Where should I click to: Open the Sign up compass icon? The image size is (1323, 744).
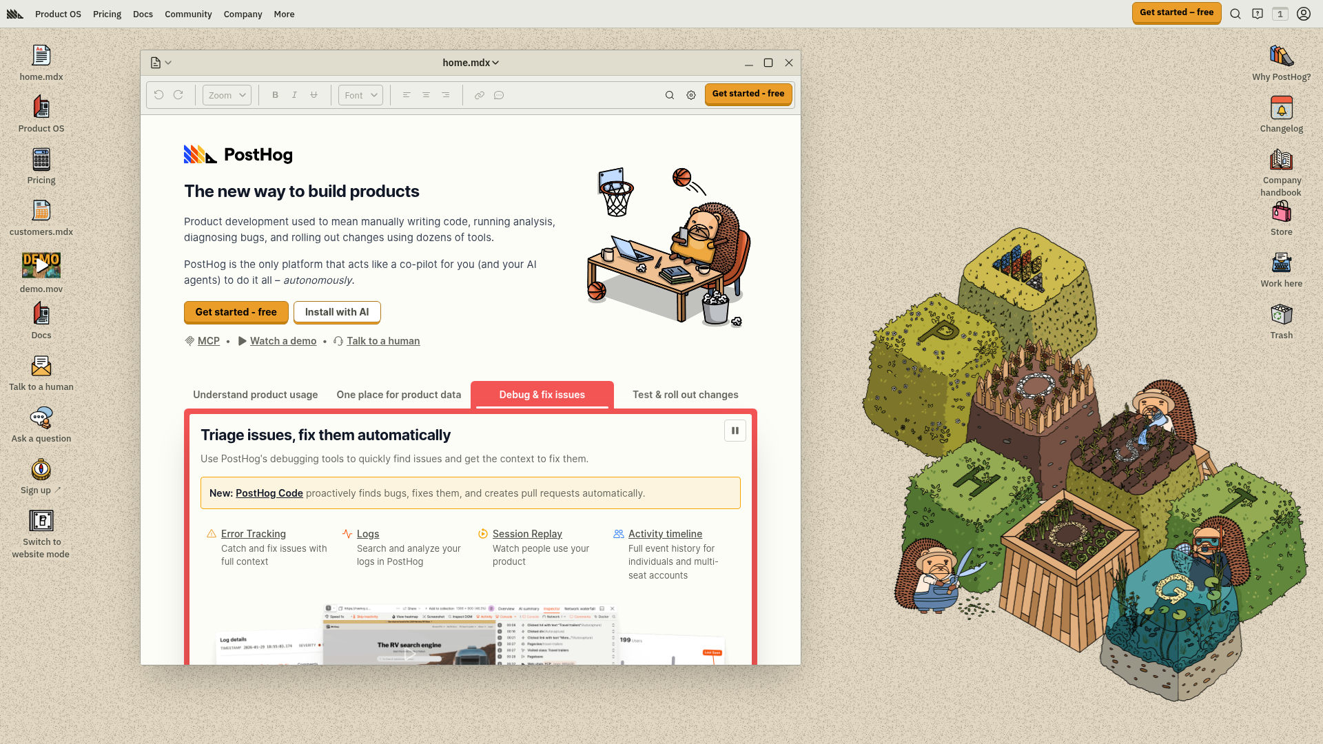[x=41, y=476]
